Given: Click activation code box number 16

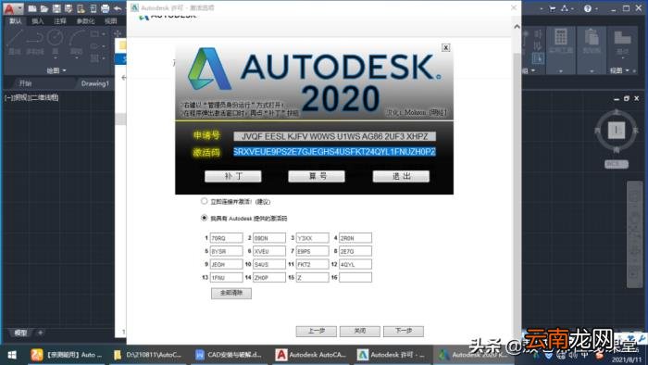Looking at the screenshot, I should [x=355, y=277].
